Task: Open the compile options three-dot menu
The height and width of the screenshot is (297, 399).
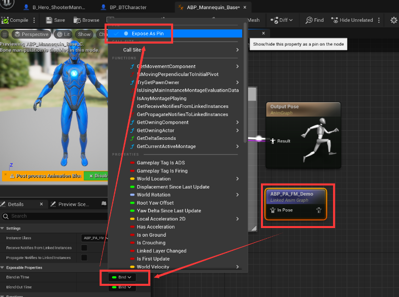Action: click(34, 20)
